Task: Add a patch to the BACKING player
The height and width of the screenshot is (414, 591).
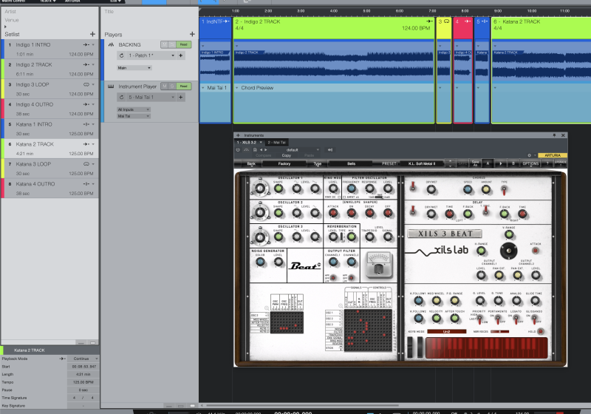Action: pos(181,55)
